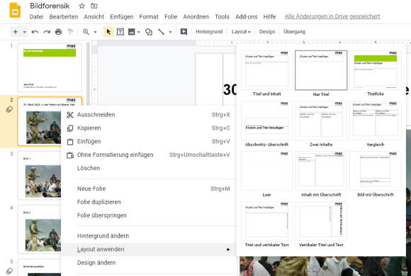411x276 pixels.
Task: Apply 'Titelfolie' layout
Action: (x=376, y=74)
